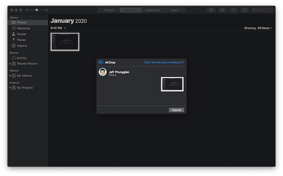Click the My Albums folder icon
This screenshot has width=283, height=176.
(13, 76)
